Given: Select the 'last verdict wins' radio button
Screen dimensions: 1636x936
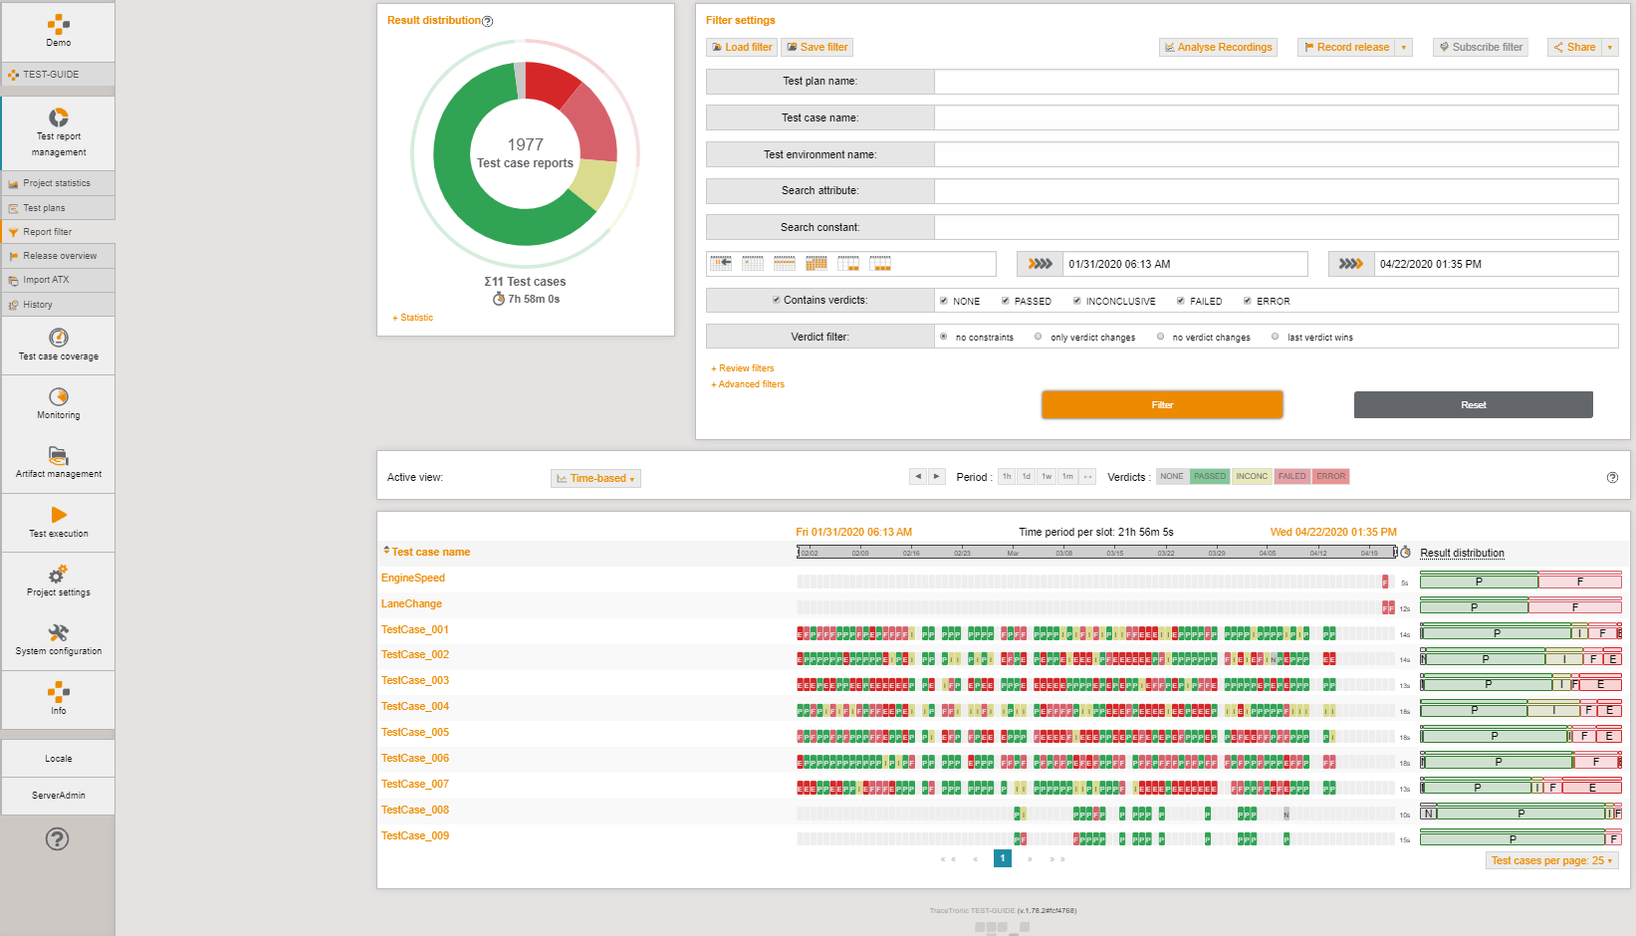Looking at the screenshot, I should (x=1275, y=337).
